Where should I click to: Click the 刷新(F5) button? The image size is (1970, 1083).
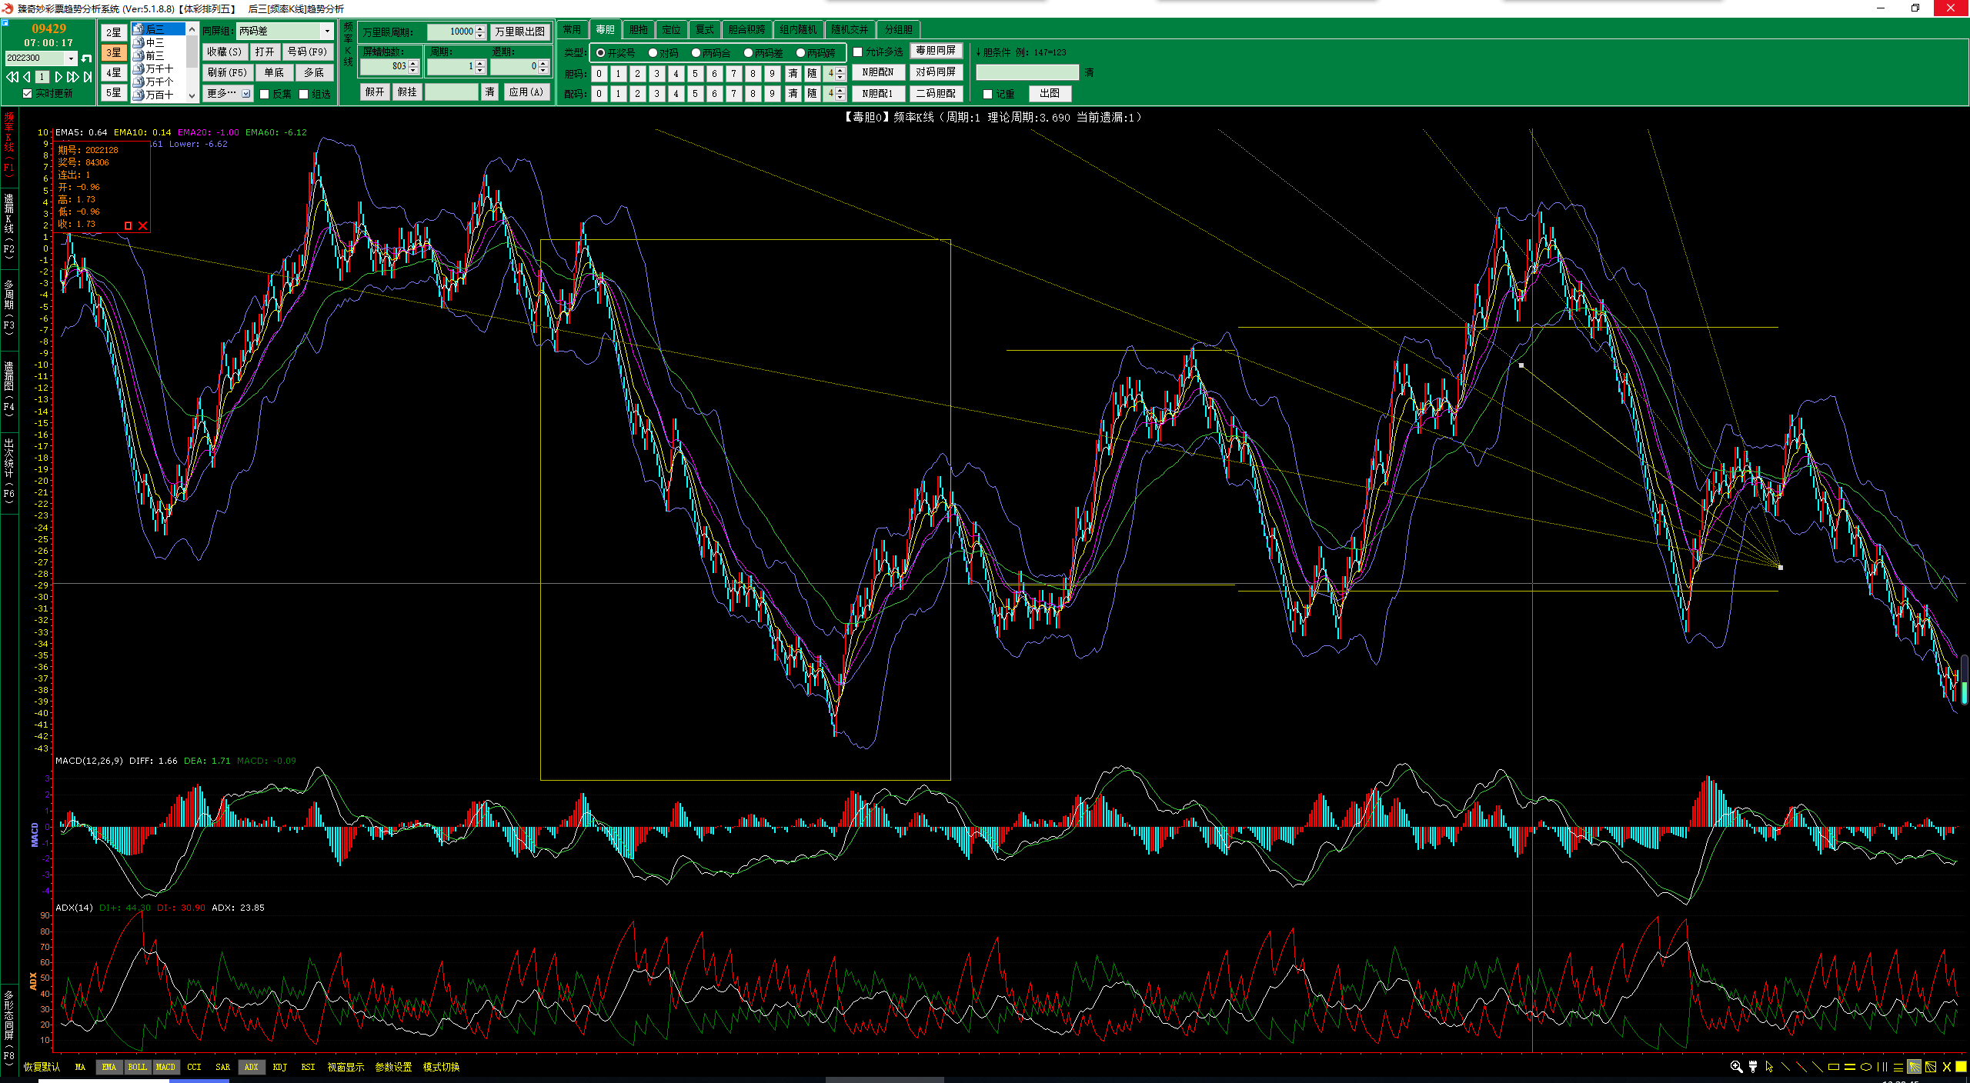pyautogui.click(x=227, y=72)
